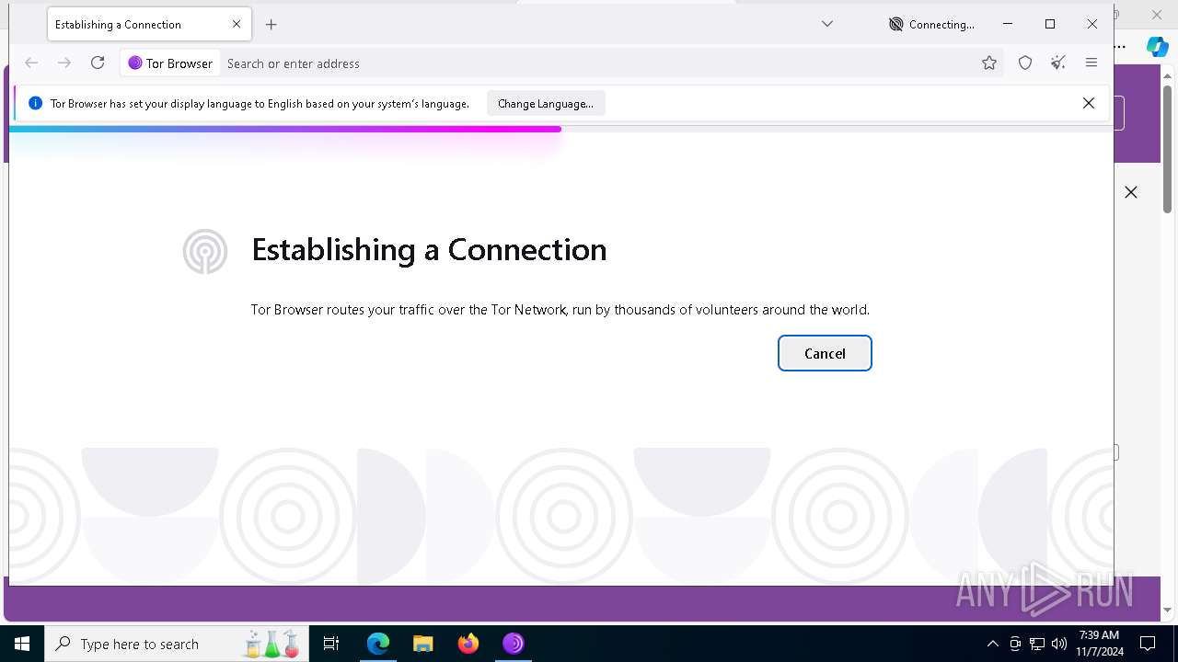
Task: Open the shield security level icon
Action: pos(1025,63)
